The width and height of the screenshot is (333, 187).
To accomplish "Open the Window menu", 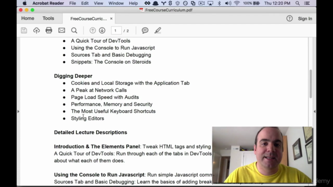I will (116, 3).
